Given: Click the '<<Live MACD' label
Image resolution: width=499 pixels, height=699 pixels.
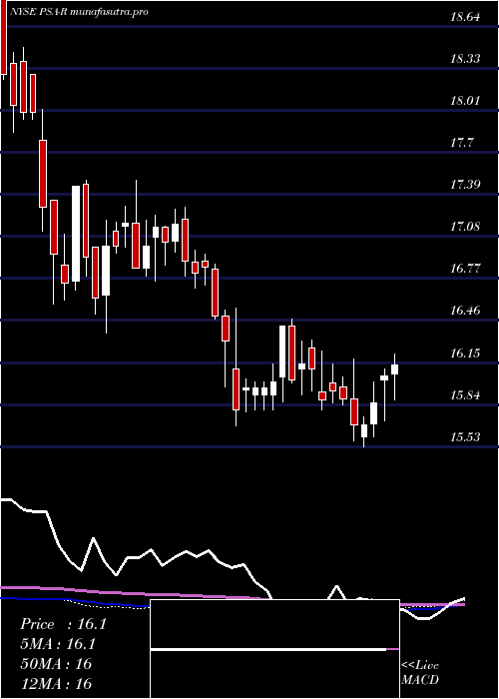Looking at the screenshot, I should 420,673.
